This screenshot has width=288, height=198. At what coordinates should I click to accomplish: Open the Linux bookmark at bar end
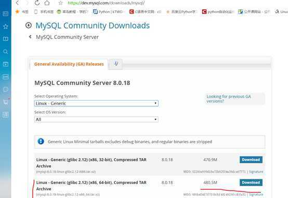pos(281,12)
